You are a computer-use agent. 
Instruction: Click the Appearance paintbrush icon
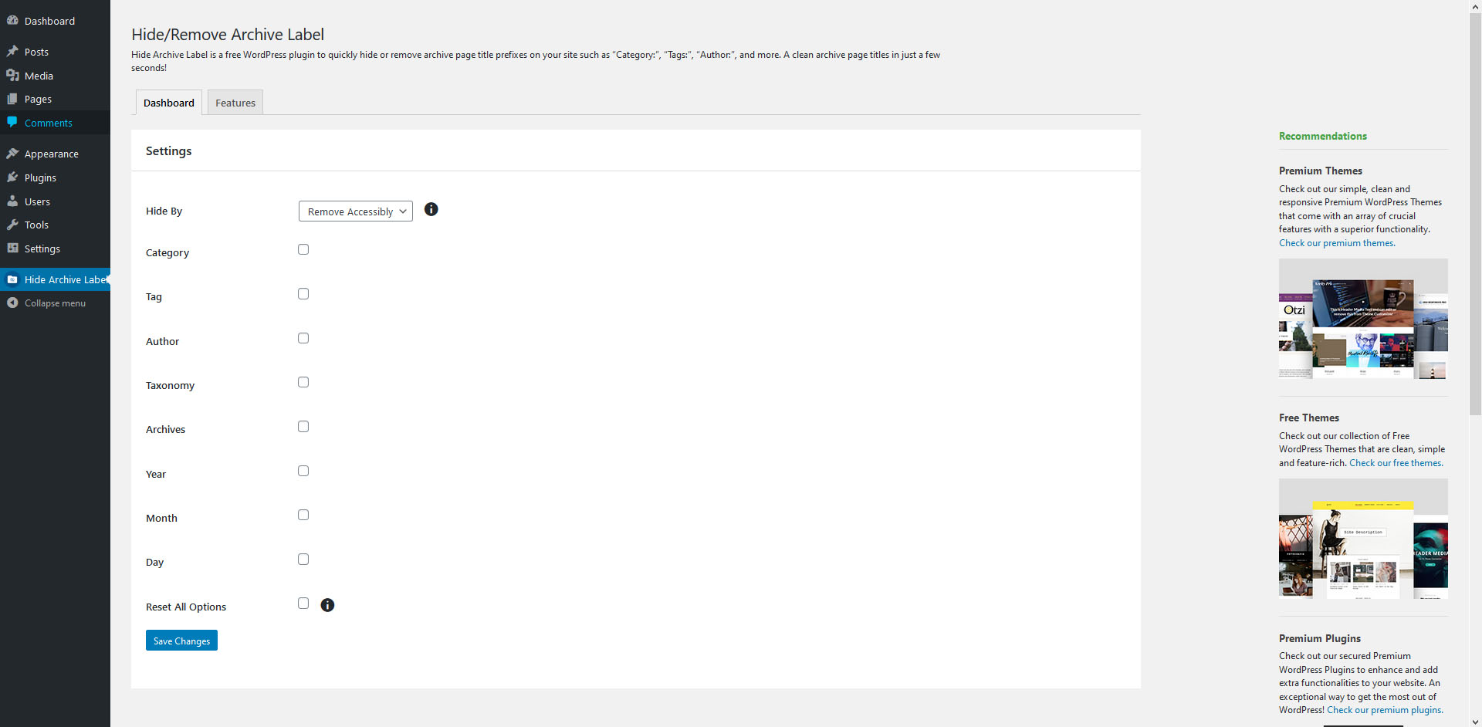(x=12, y=154)
